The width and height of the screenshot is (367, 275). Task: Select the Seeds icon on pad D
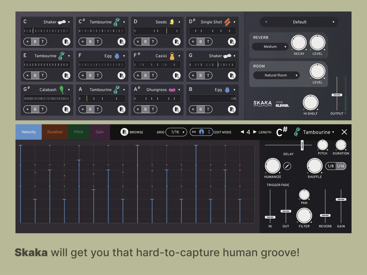171,21
